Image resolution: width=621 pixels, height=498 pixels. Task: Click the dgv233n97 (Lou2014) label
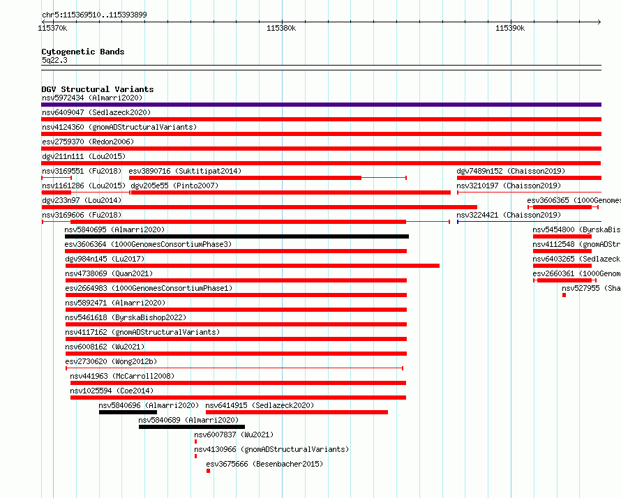[x=82, y=200]
